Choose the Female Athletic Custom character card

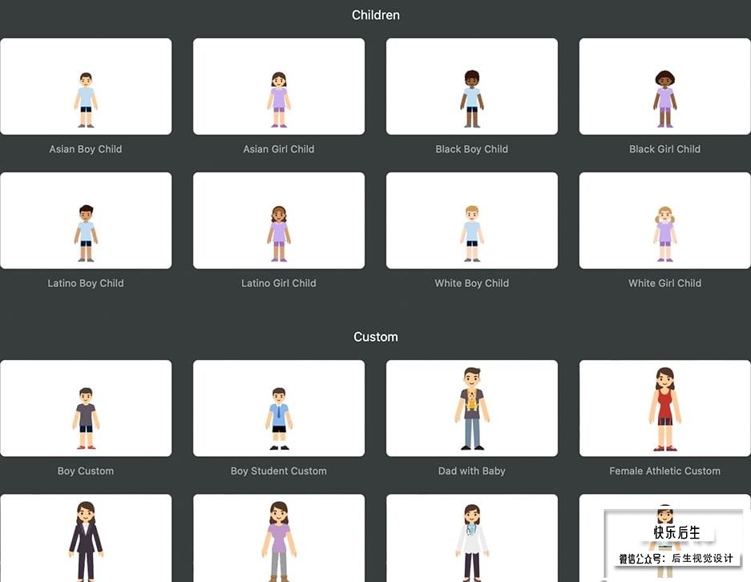tap(664, 408)
